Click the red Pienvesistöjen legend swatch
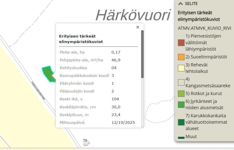The height and width of the screenshot is (150, 234). tap(181, 43)
